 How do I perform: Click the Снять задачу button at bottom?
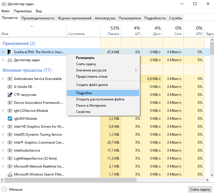[200, 189]
